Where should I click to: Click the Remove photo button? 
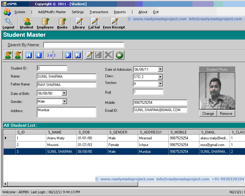click(x=226, y=114)
